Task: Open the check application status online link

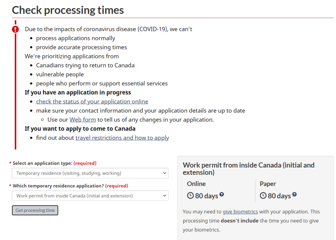Action: tap(92, 101)
